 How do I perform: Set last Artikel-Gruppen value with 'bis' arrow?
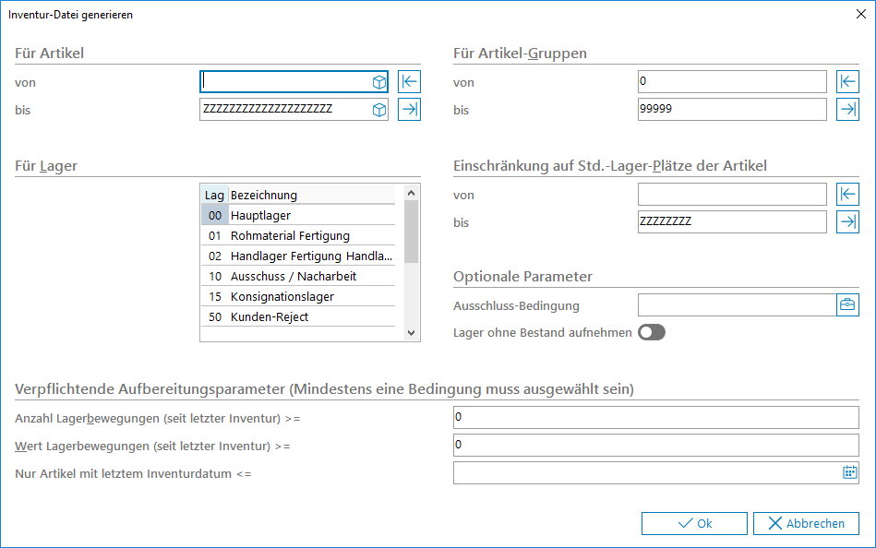tap(847, 110)
